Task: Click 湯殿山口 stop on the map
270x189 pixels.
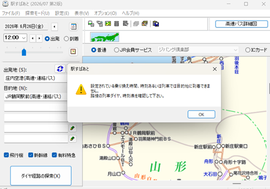Action: click(x=118, y=158)
